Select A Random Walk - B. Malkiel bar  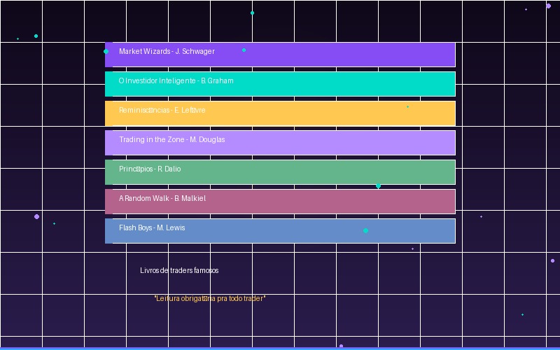pyautogui.click(x=280, y=202)
